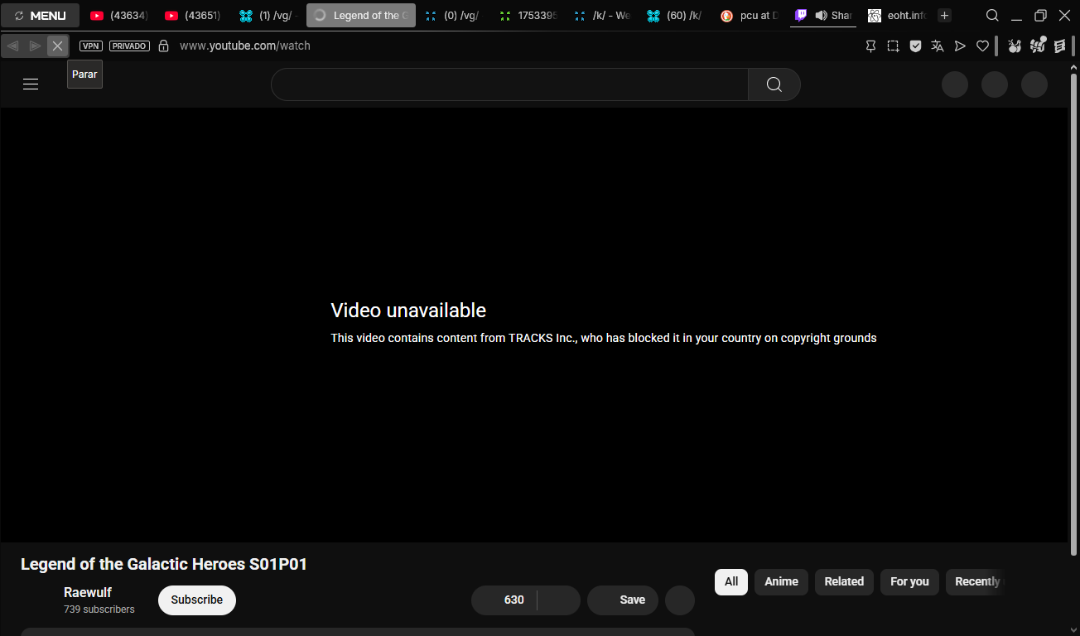Subscribe to the Raewulf channel
The image size is (1080, 636).
(197, 600)
